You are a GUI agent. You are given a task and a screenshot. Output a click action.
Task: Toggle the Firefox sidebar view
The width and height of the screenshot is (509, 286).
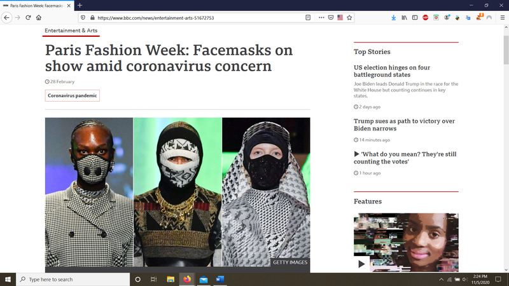(x=415, y=18)
